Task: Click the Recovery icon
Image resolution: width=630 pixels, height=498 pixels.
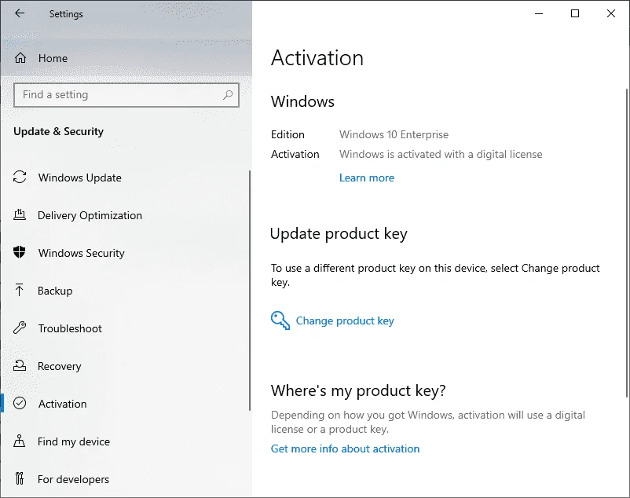Action: coord(20,365)
